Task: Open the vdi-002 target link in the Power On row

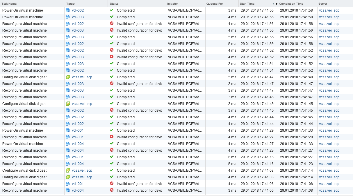Action: (x=78, y=10)
